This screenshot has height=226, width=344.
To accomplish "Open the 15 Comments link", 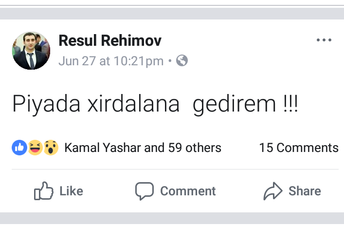I will [298, 148].
